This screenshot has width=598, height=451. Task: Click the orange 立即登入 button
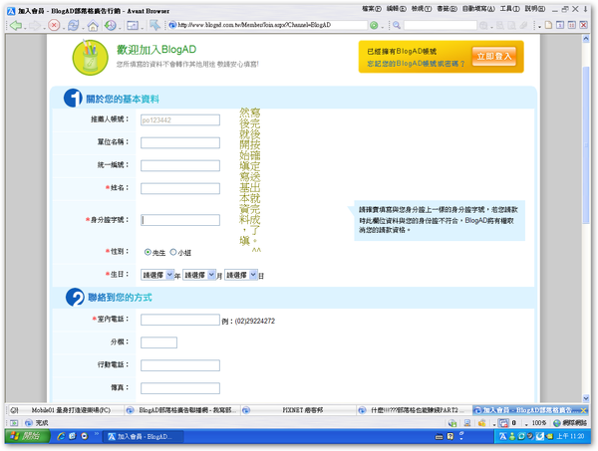point(494,57)
